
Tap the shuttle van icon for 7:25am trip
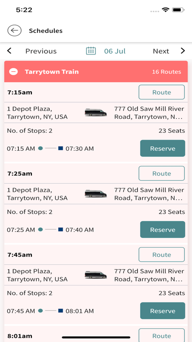pos(96,194)
